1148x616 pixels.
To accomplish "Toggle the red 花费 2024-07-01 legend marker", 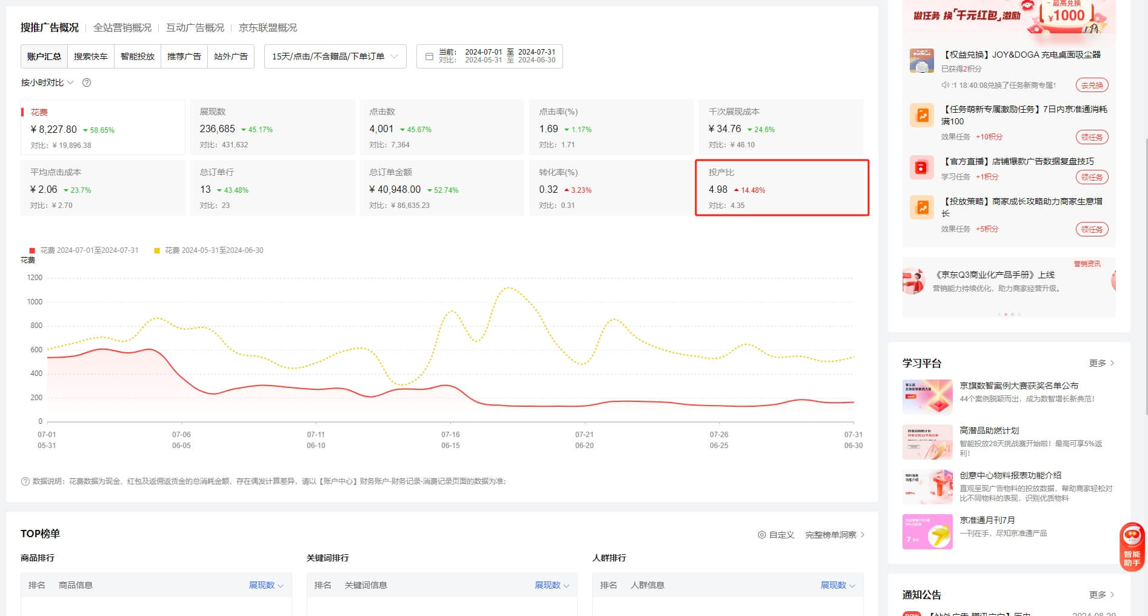I will pyautogui.click(x=32, y=250).
